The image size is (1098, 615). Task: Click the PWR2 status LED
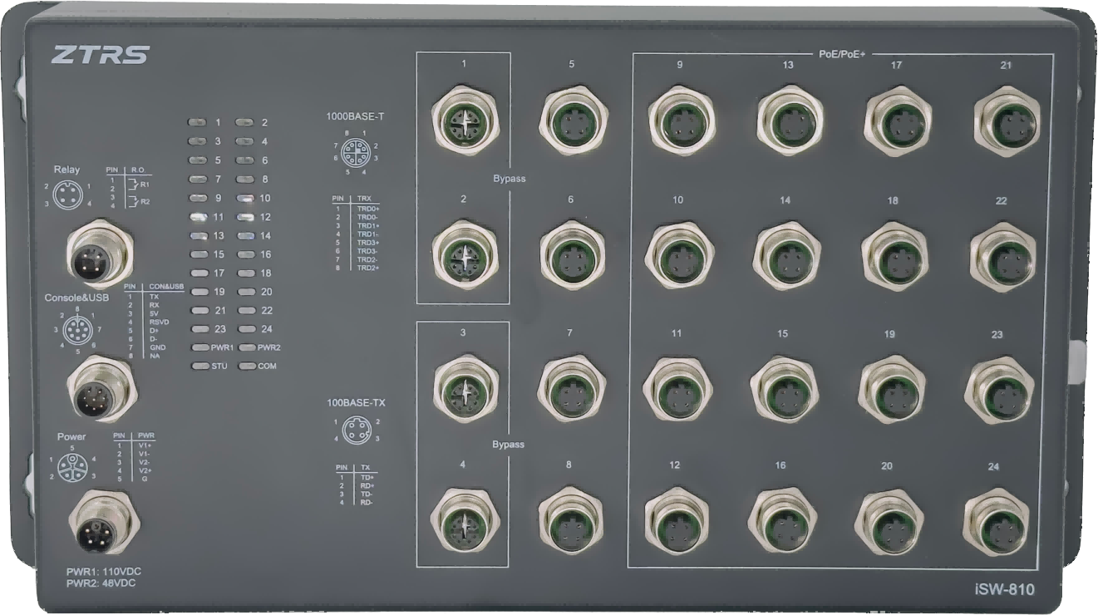(247, 347)
